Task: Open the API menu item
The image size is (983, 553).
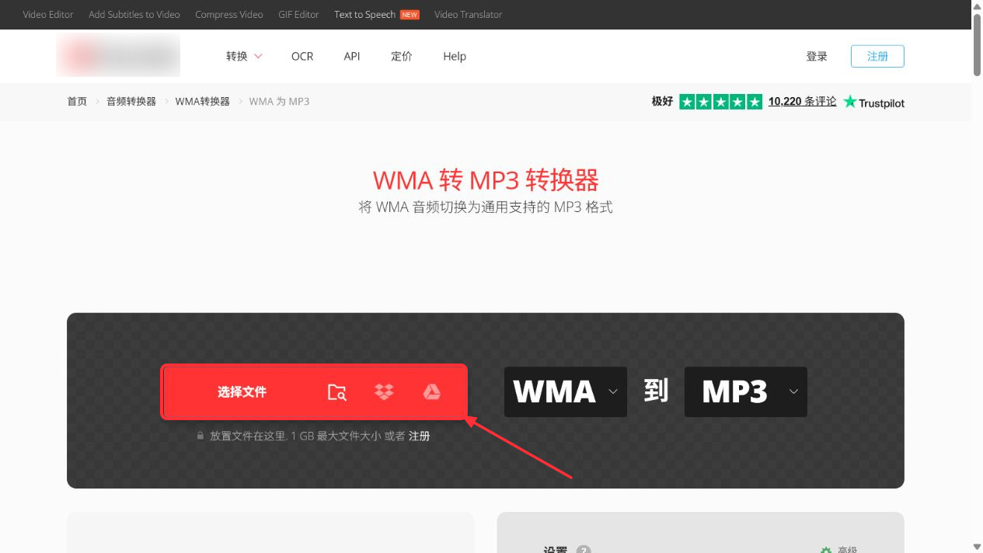Action: [352, 56]
